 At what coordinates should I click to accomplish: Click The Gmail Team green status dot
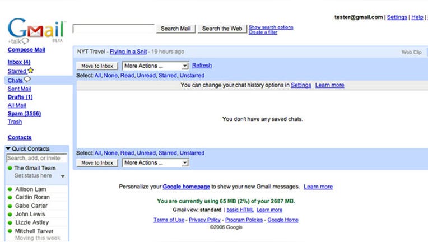point(10,168)
